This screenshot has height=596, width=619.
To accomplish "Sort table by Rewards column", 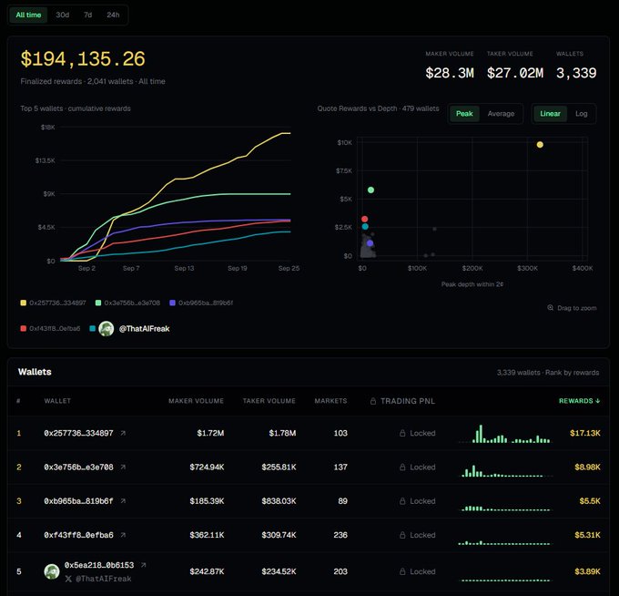I will click(579, 401).
